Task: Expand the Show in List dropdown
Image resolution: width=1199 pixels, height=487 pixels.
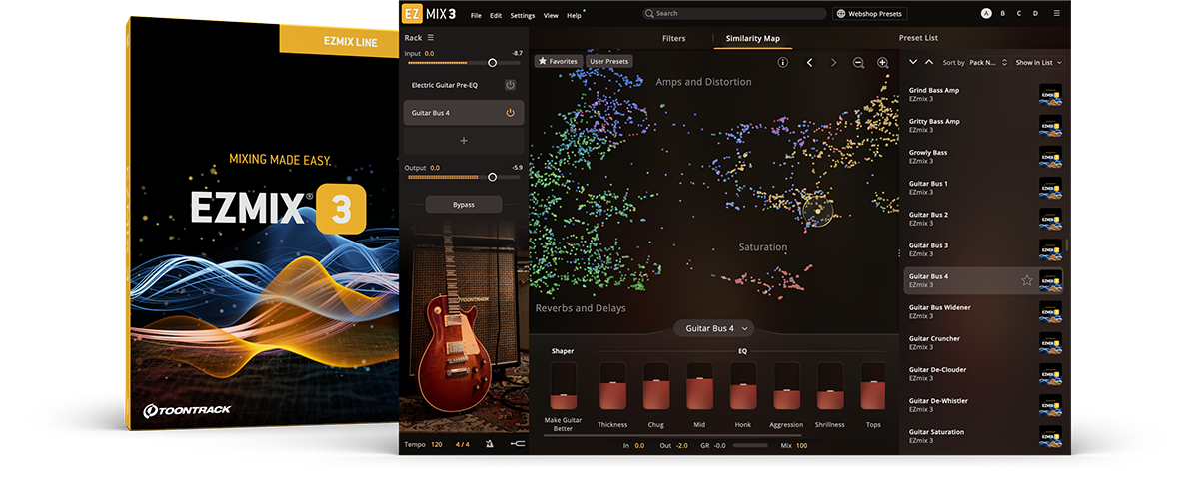Action: (1038, 62)
